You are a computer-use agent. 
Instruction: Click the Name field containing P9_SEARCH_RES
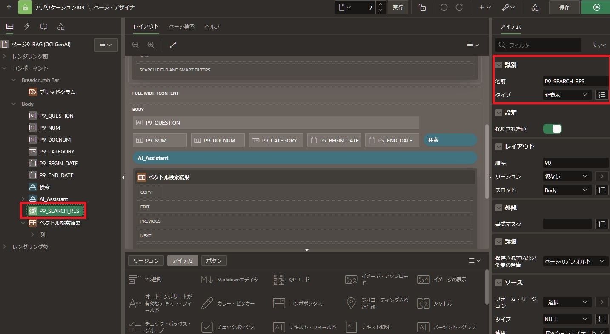[576, 81]
